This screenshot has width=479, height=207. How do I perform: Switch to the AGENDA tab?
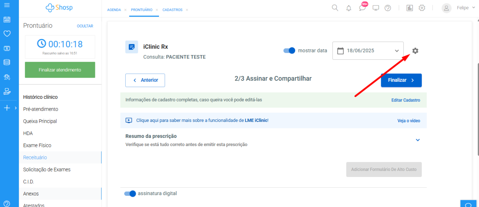coord(114,10)
